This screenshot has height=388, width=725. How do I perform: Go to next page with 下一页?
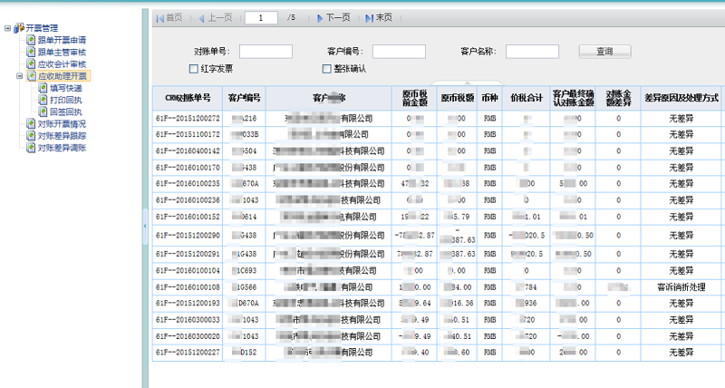pyautogui.click(x=333, y=18)
